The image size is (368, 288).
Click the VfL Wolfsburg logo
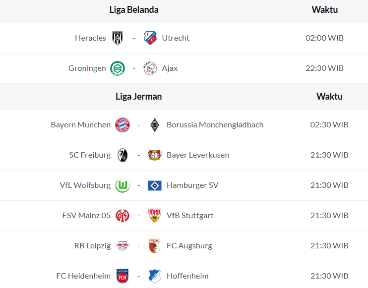tap(123, 185)
